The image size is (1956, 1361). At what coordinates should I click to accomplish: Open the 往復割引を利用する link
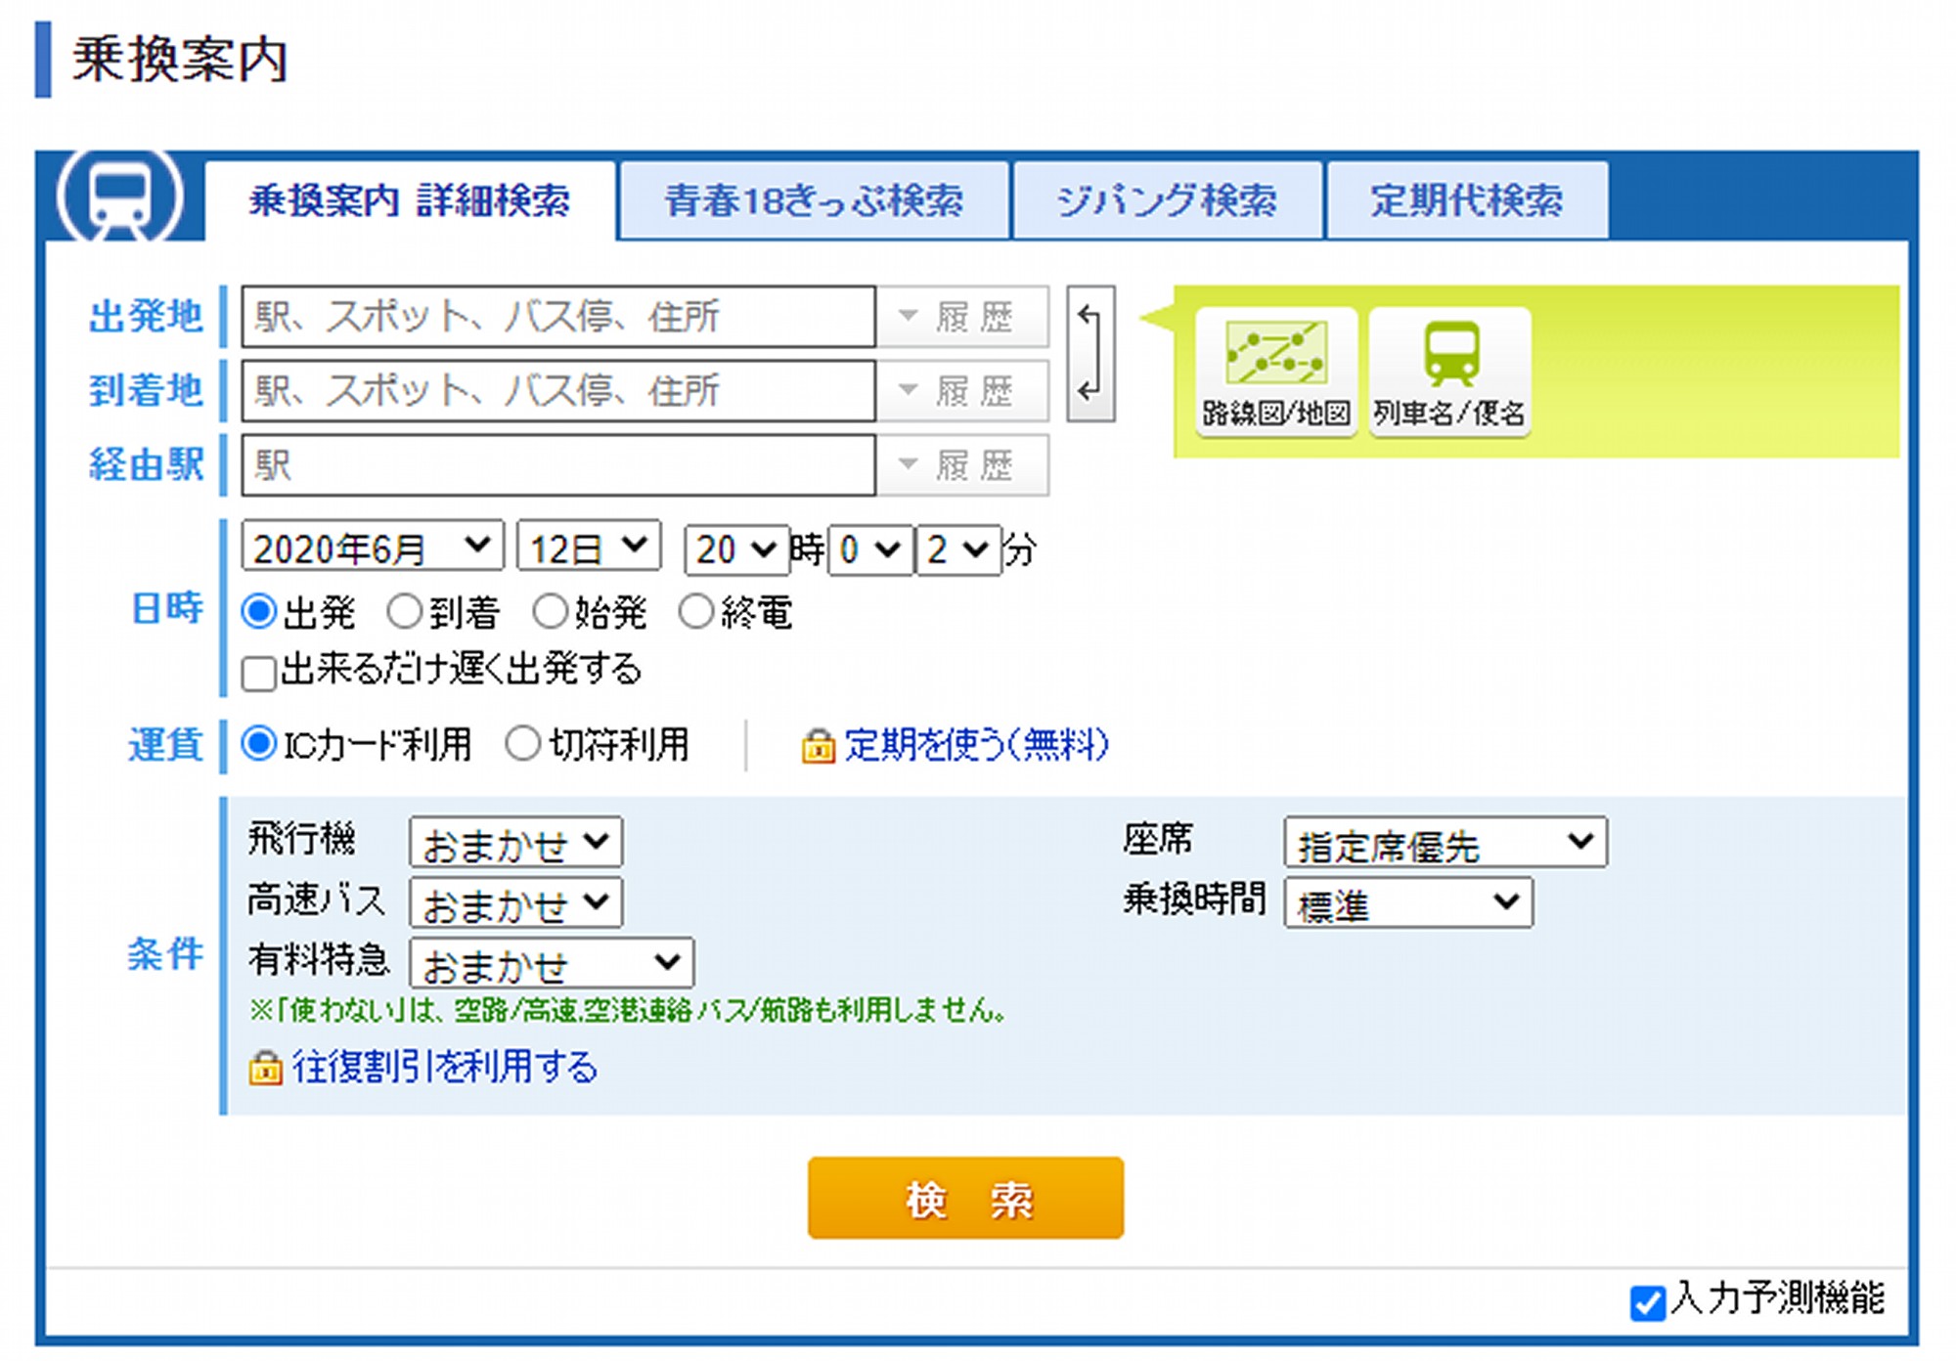tap(444, 1067)
